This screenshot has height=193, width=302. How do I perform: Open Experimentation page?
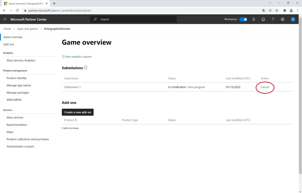coord(17,125)
